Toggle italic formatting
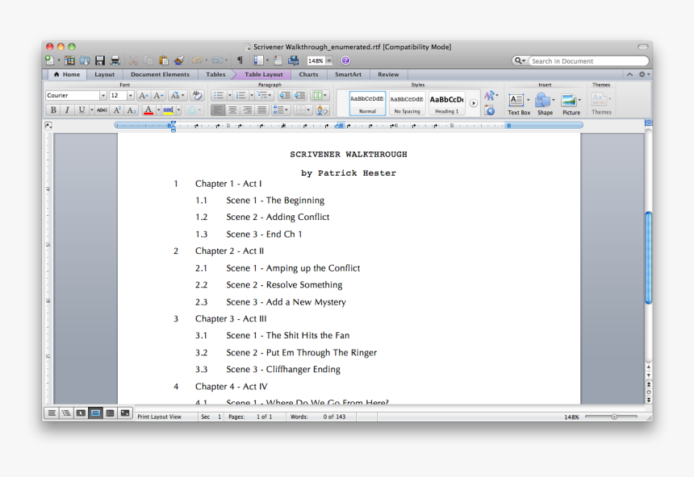 pyautogui.click(x=66, y=110)
